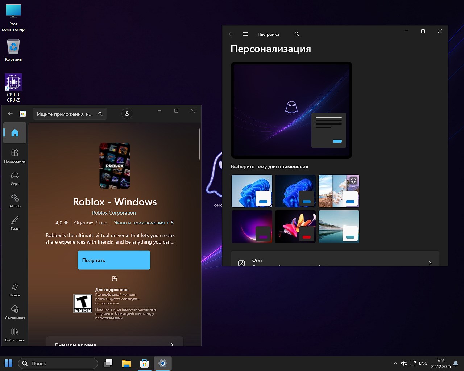Image resolution: width=464 pixels, height=371 pixels.
Task: Click the Для подростков age rating text
Action: pos(112,290)
